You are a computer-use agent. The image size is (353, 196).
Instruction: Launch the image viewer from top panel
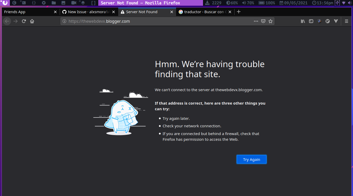[64, 3]
